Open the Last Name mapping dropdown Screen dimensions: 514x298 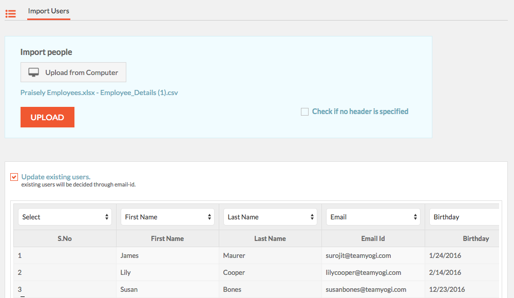pyautogui.click(x=270, y=217)
